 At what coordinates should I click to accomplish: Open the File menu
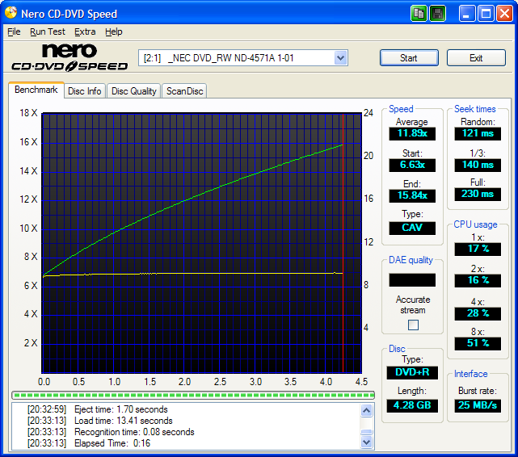[x=14, y=31]
